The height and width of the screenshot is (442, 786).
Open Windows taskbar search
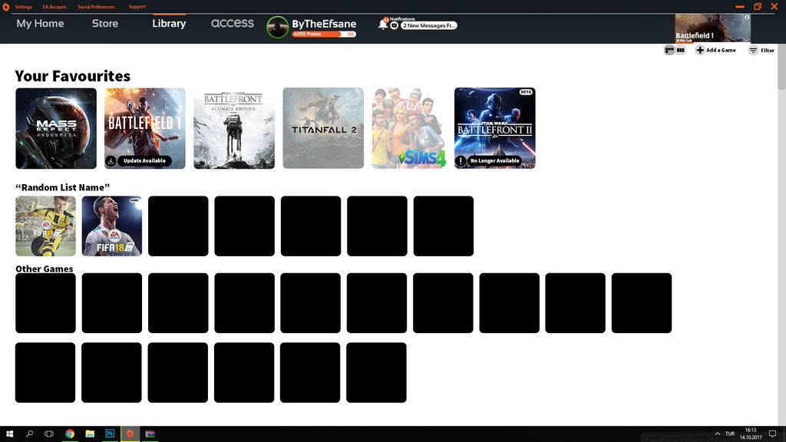coord(29,434)
